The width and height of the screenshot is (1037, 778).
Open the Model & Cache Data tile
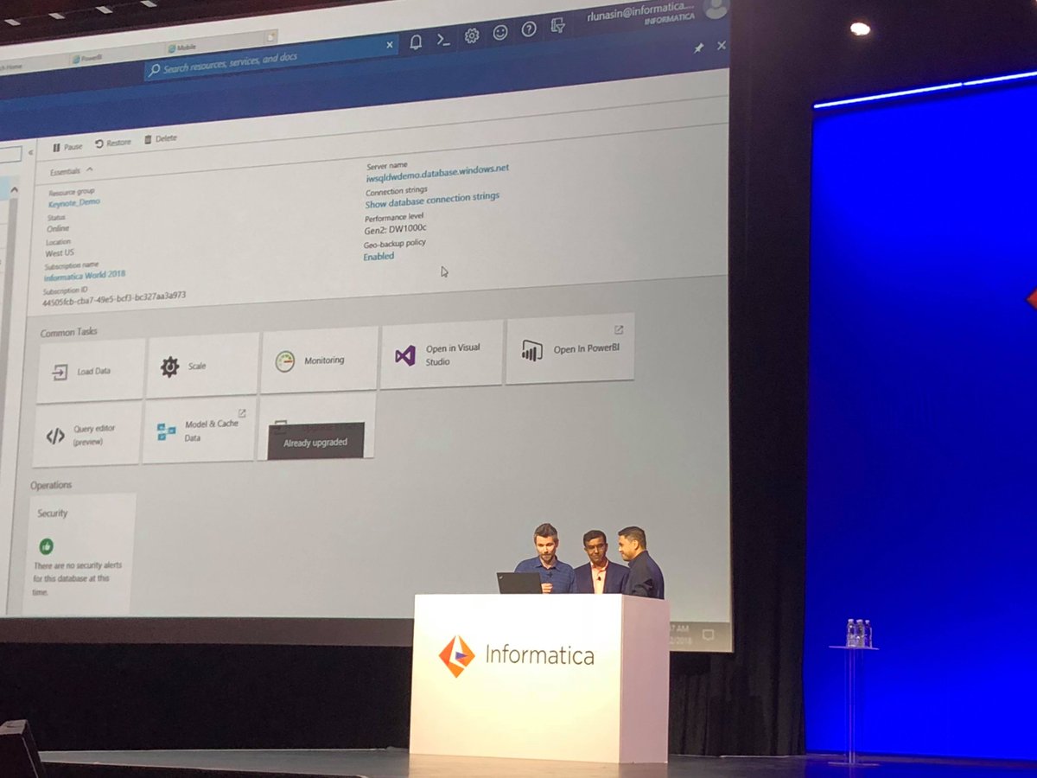coord(199,430)
